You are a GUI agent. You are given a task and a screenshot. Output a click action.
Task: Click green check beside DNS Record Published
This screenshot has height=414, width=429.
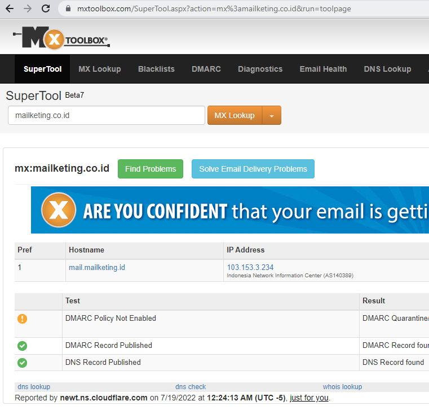click(x=22, y=363)
